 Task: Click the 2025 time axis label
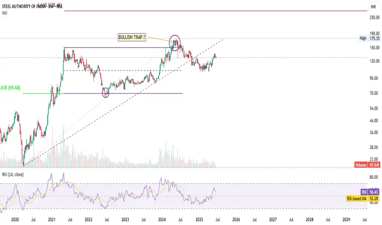click(x=199, y=220)
